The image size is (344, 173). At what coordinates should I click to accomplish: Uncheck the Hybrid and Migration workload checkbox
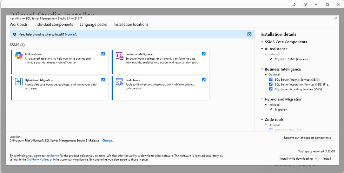click(x=103, y=80)
